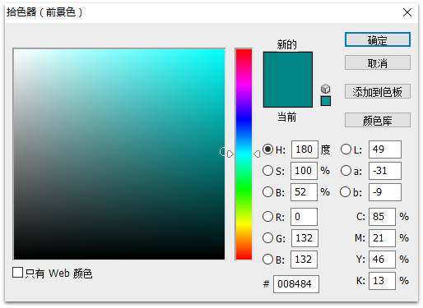Click the b field showing -9
Image resolution: width=423 pixels, height=308 pixels.
[x=385, y=192]
